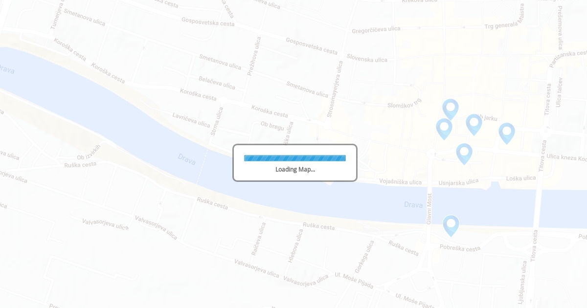The width and height of the screenshot is (587, 308).
Task: Click the Loška ulica street label
Action: point(521,178)
